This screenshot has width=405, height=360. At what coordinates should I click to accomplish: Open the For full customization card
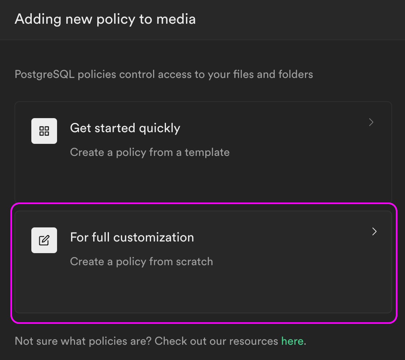(203, 262)
